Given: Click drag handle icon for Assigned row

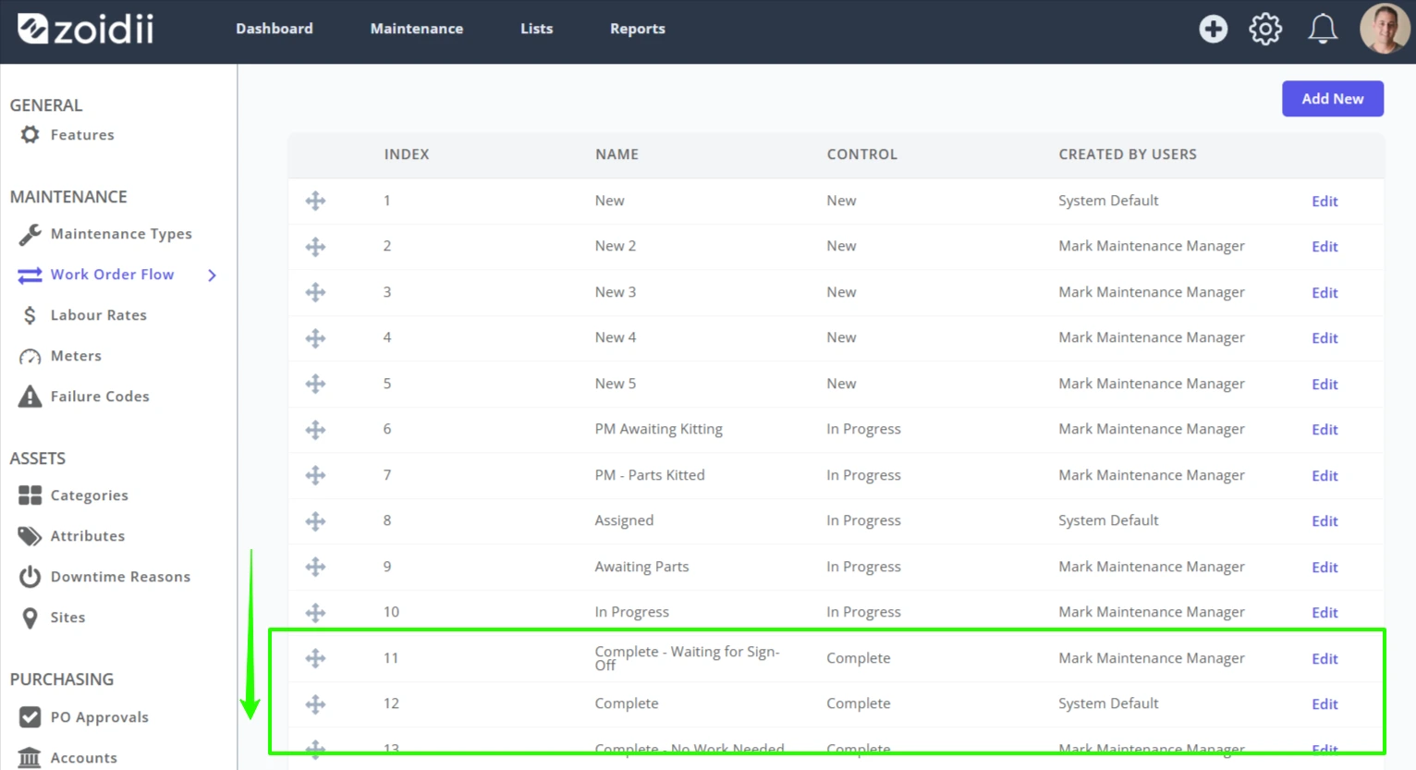Looking at the screenshot, I should pyautogui.click(x=315, y=521).
